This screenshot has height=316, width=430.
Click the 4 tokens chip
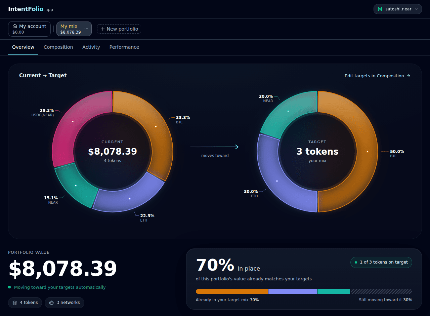pyautogui.click(x=25, y=303)
